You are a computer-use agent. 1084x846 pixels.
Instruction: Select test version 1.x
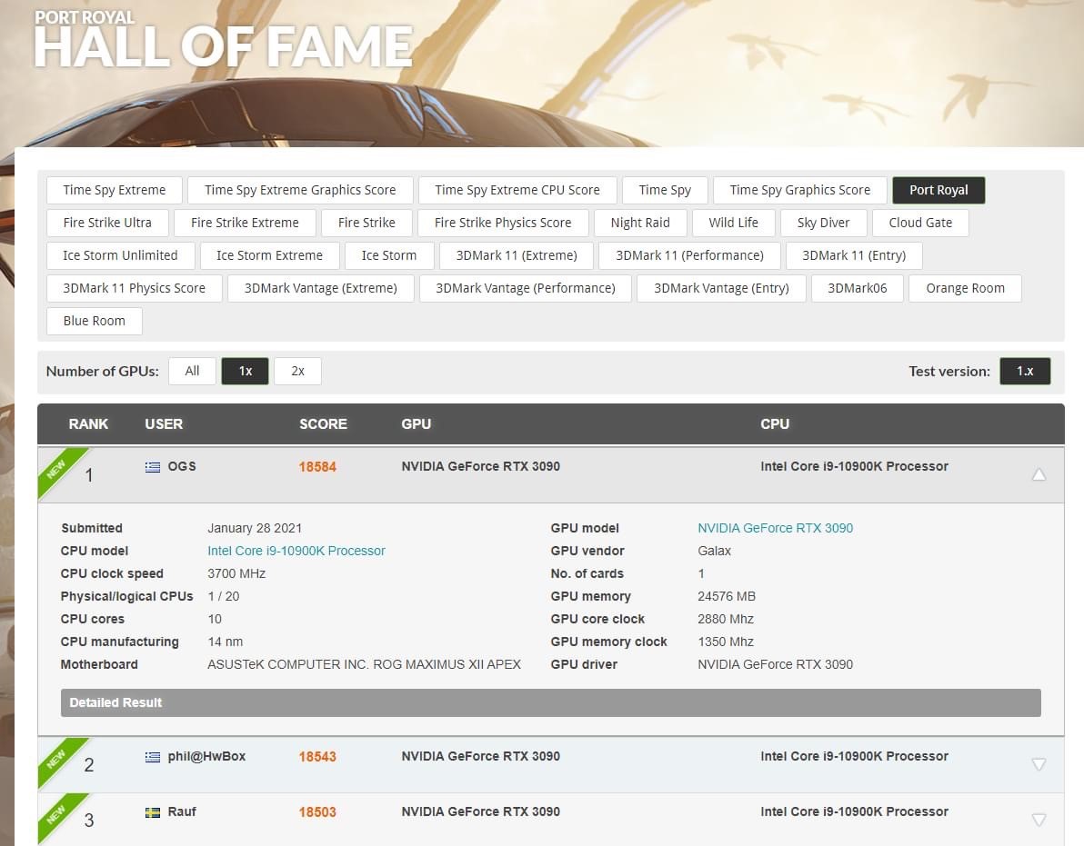click(1025, 371)
